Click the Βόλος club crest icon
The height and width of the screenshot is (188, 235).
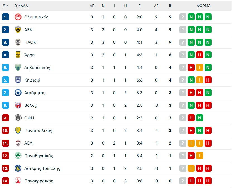[x=18, y=105]
